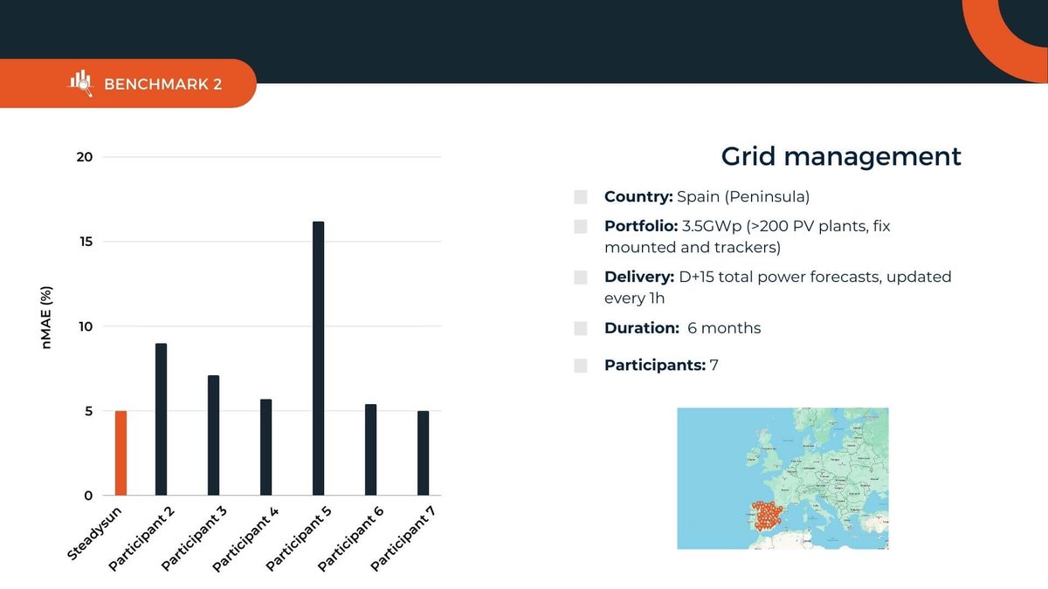Click the bullet square beside Country

581,197
